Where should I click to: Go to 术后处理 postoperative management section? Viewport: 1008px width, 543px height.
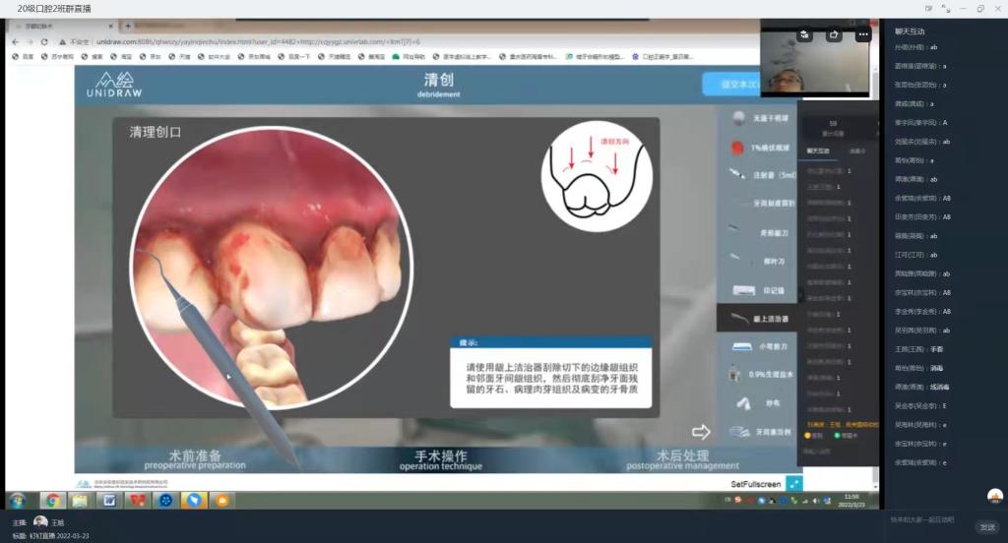coord(682,458)
